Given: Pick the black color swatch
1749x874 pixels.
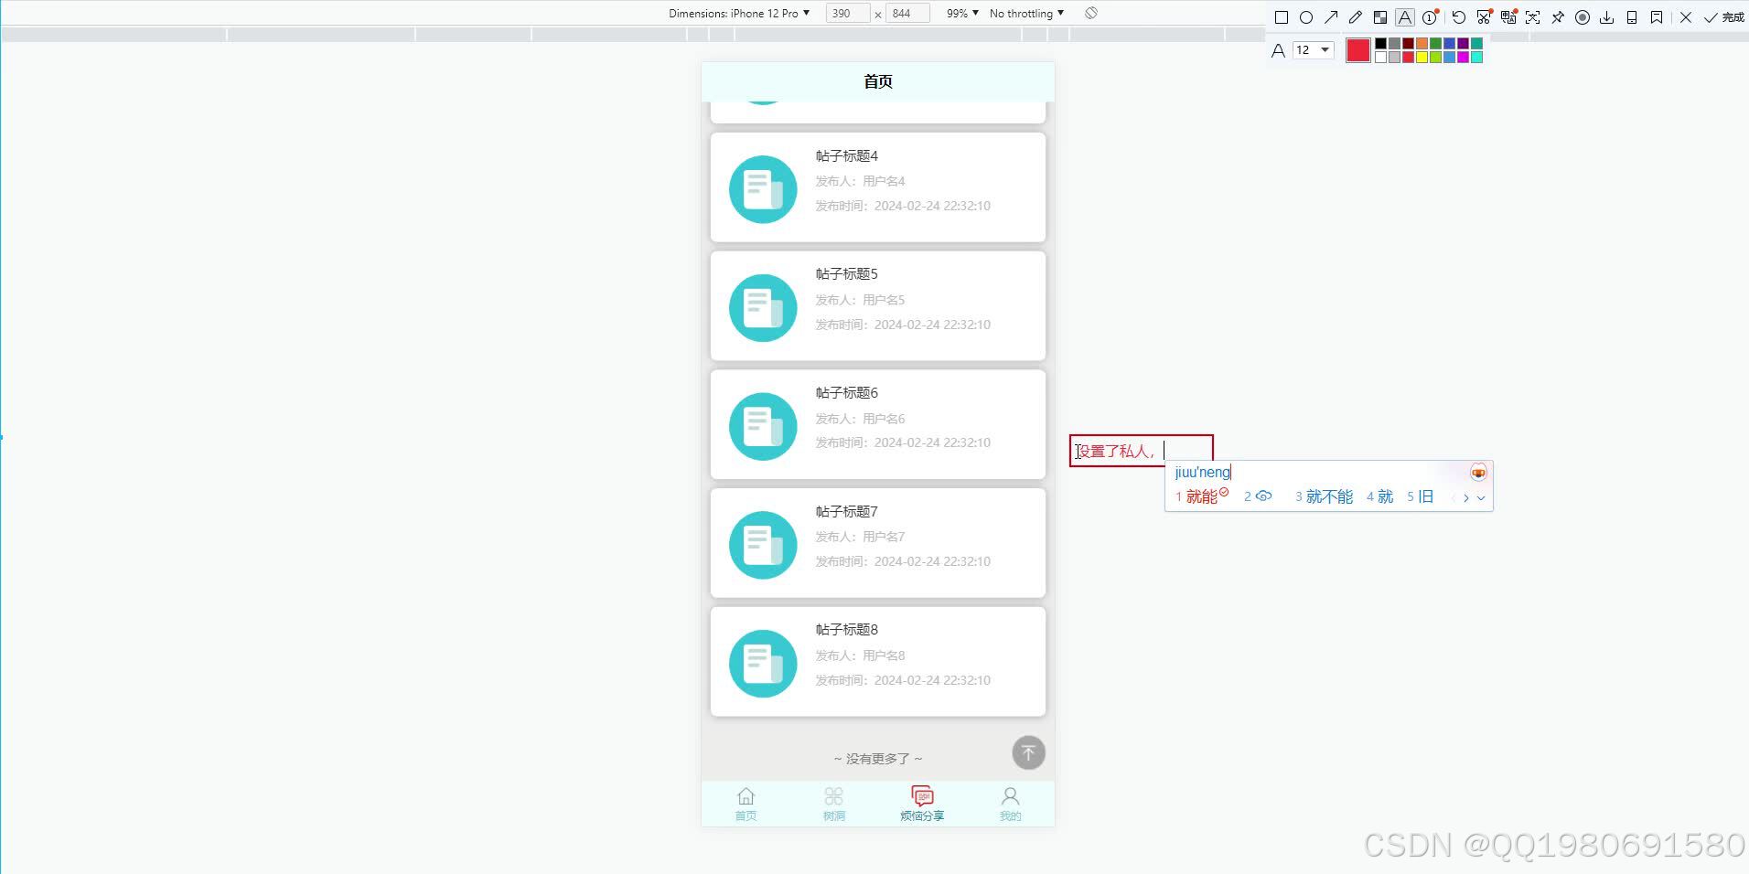Looking at the screenshot, I should coord(1380,43).
